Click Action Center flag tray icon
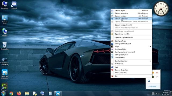 (x=157, y=77)
